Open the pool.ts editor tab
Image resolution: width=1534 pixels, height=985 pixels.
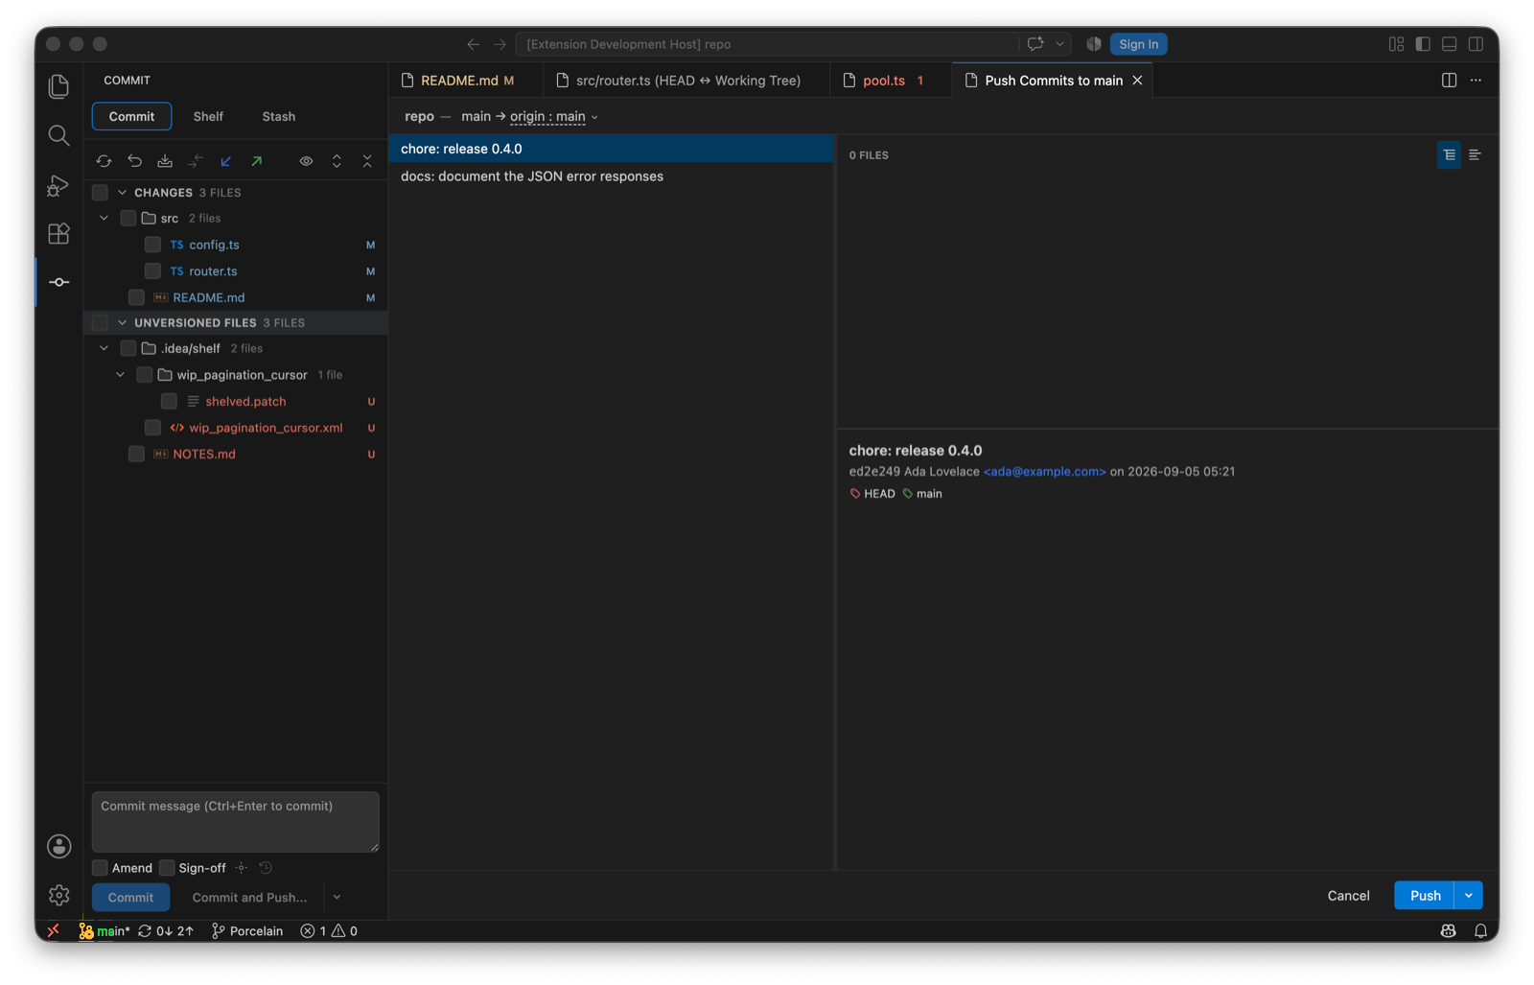(x=891, y=81)
